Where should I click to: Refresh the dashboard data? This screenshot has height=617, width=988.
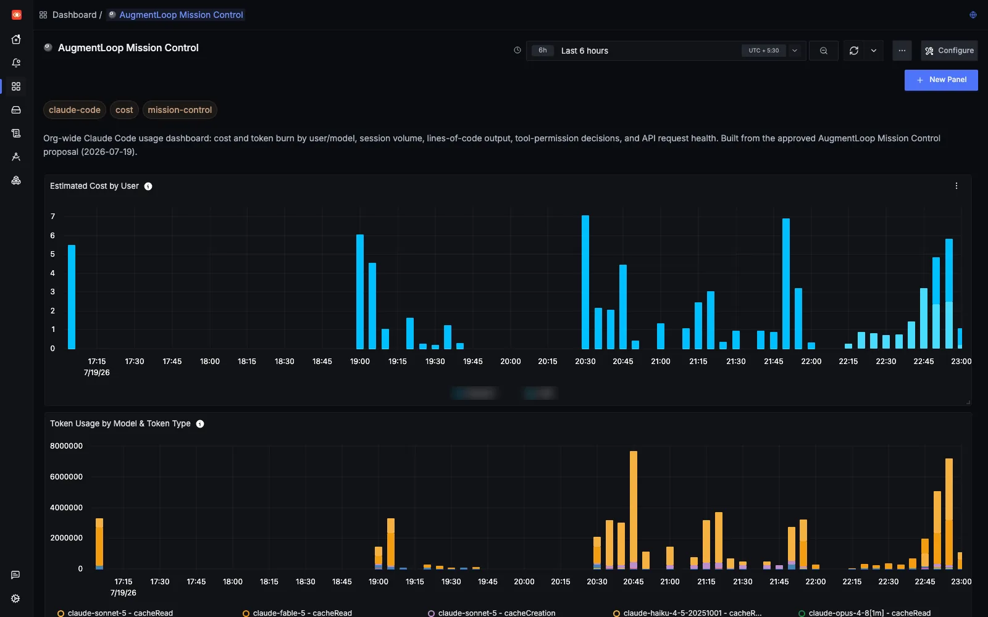click(x=854, y=51)
